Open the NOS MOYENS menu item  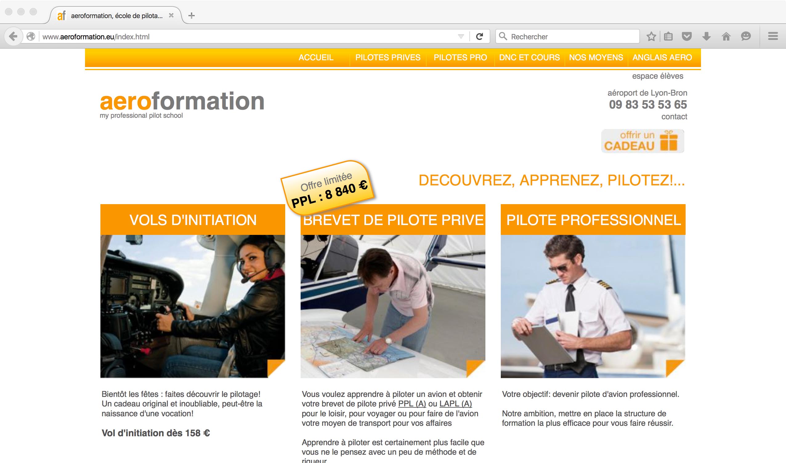596,57
